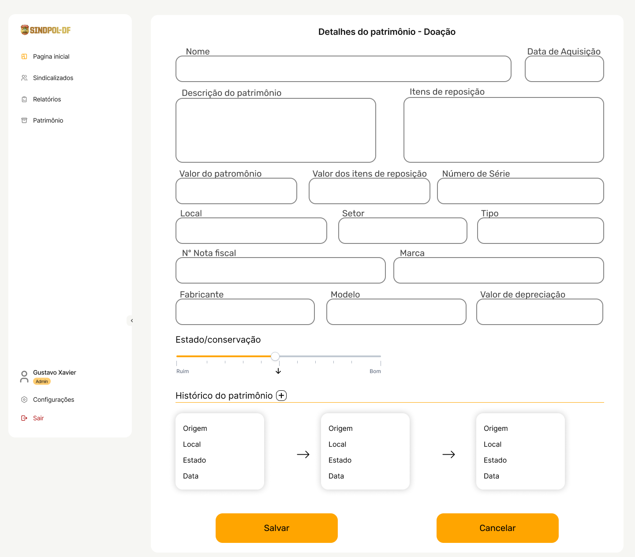Collapse the sidebar with the chevron

point(131,321)
